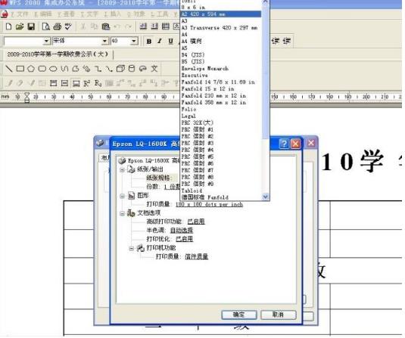This screenshot has height=338, width=405.
Task: Click the Paste clipboard icon
Action: click(106, 26)
